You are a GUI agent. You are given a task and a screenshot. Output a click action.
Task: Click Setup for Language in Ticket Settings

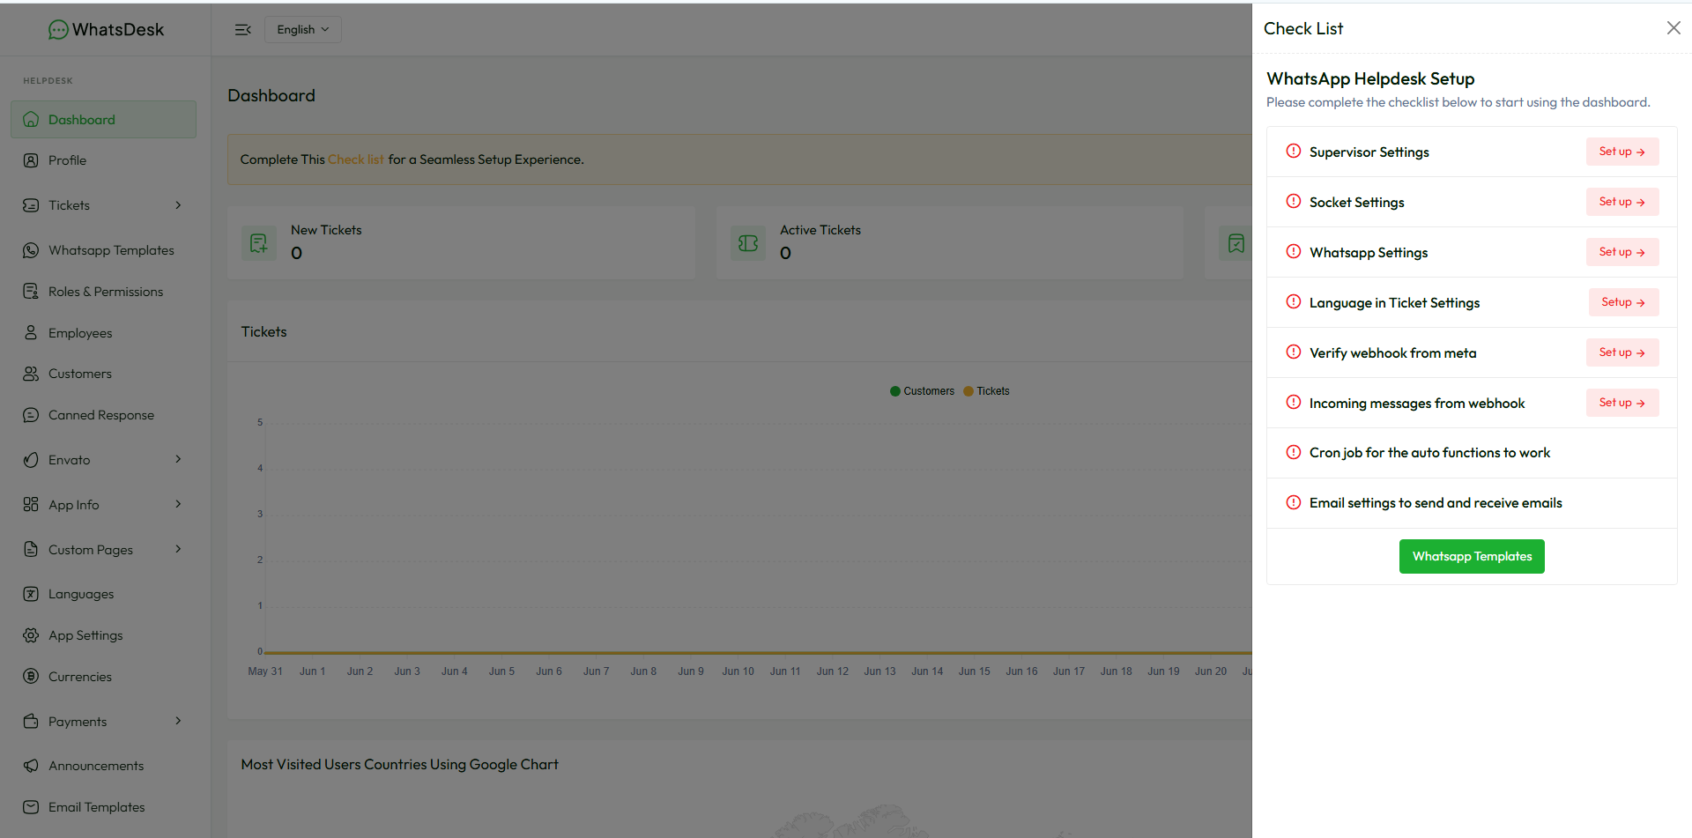click(1623, 302)
